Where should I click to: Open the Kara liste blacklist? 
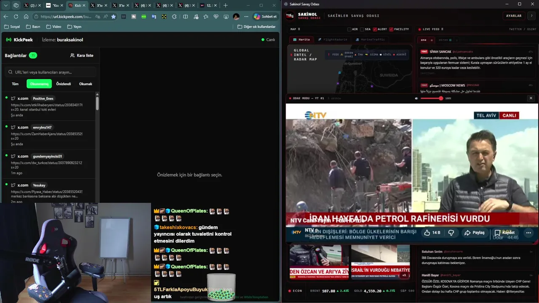tap(82, 55)
